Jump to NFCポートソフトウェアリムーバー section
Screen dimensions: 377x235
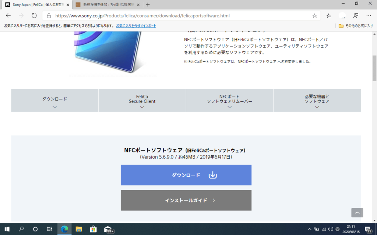[x=230, y=101]
